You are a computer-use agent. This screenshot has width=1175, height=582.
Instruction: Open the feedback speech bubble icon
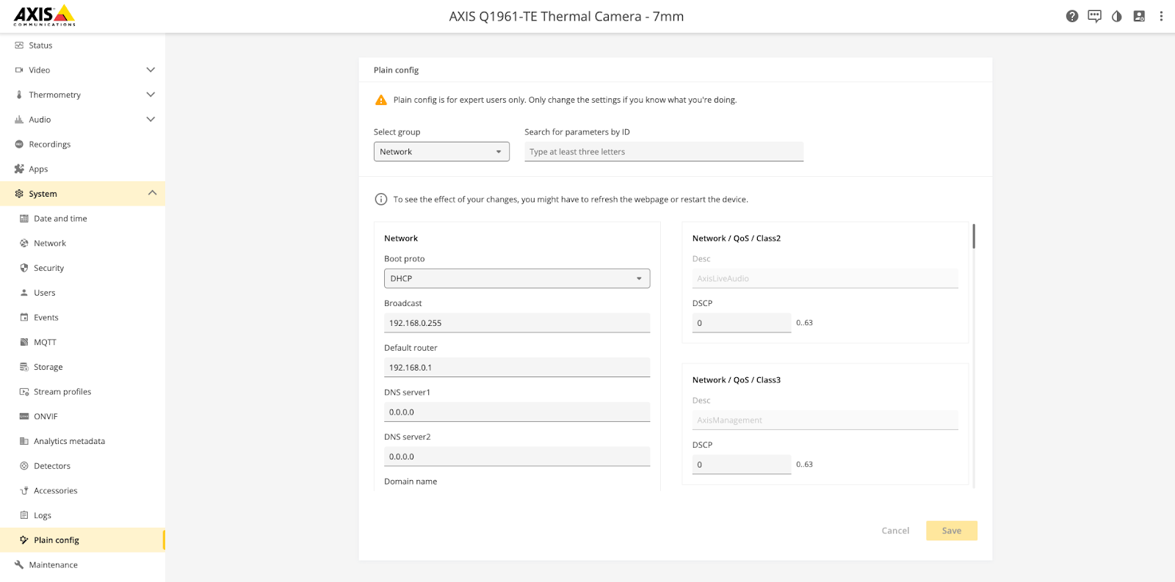1094,16
